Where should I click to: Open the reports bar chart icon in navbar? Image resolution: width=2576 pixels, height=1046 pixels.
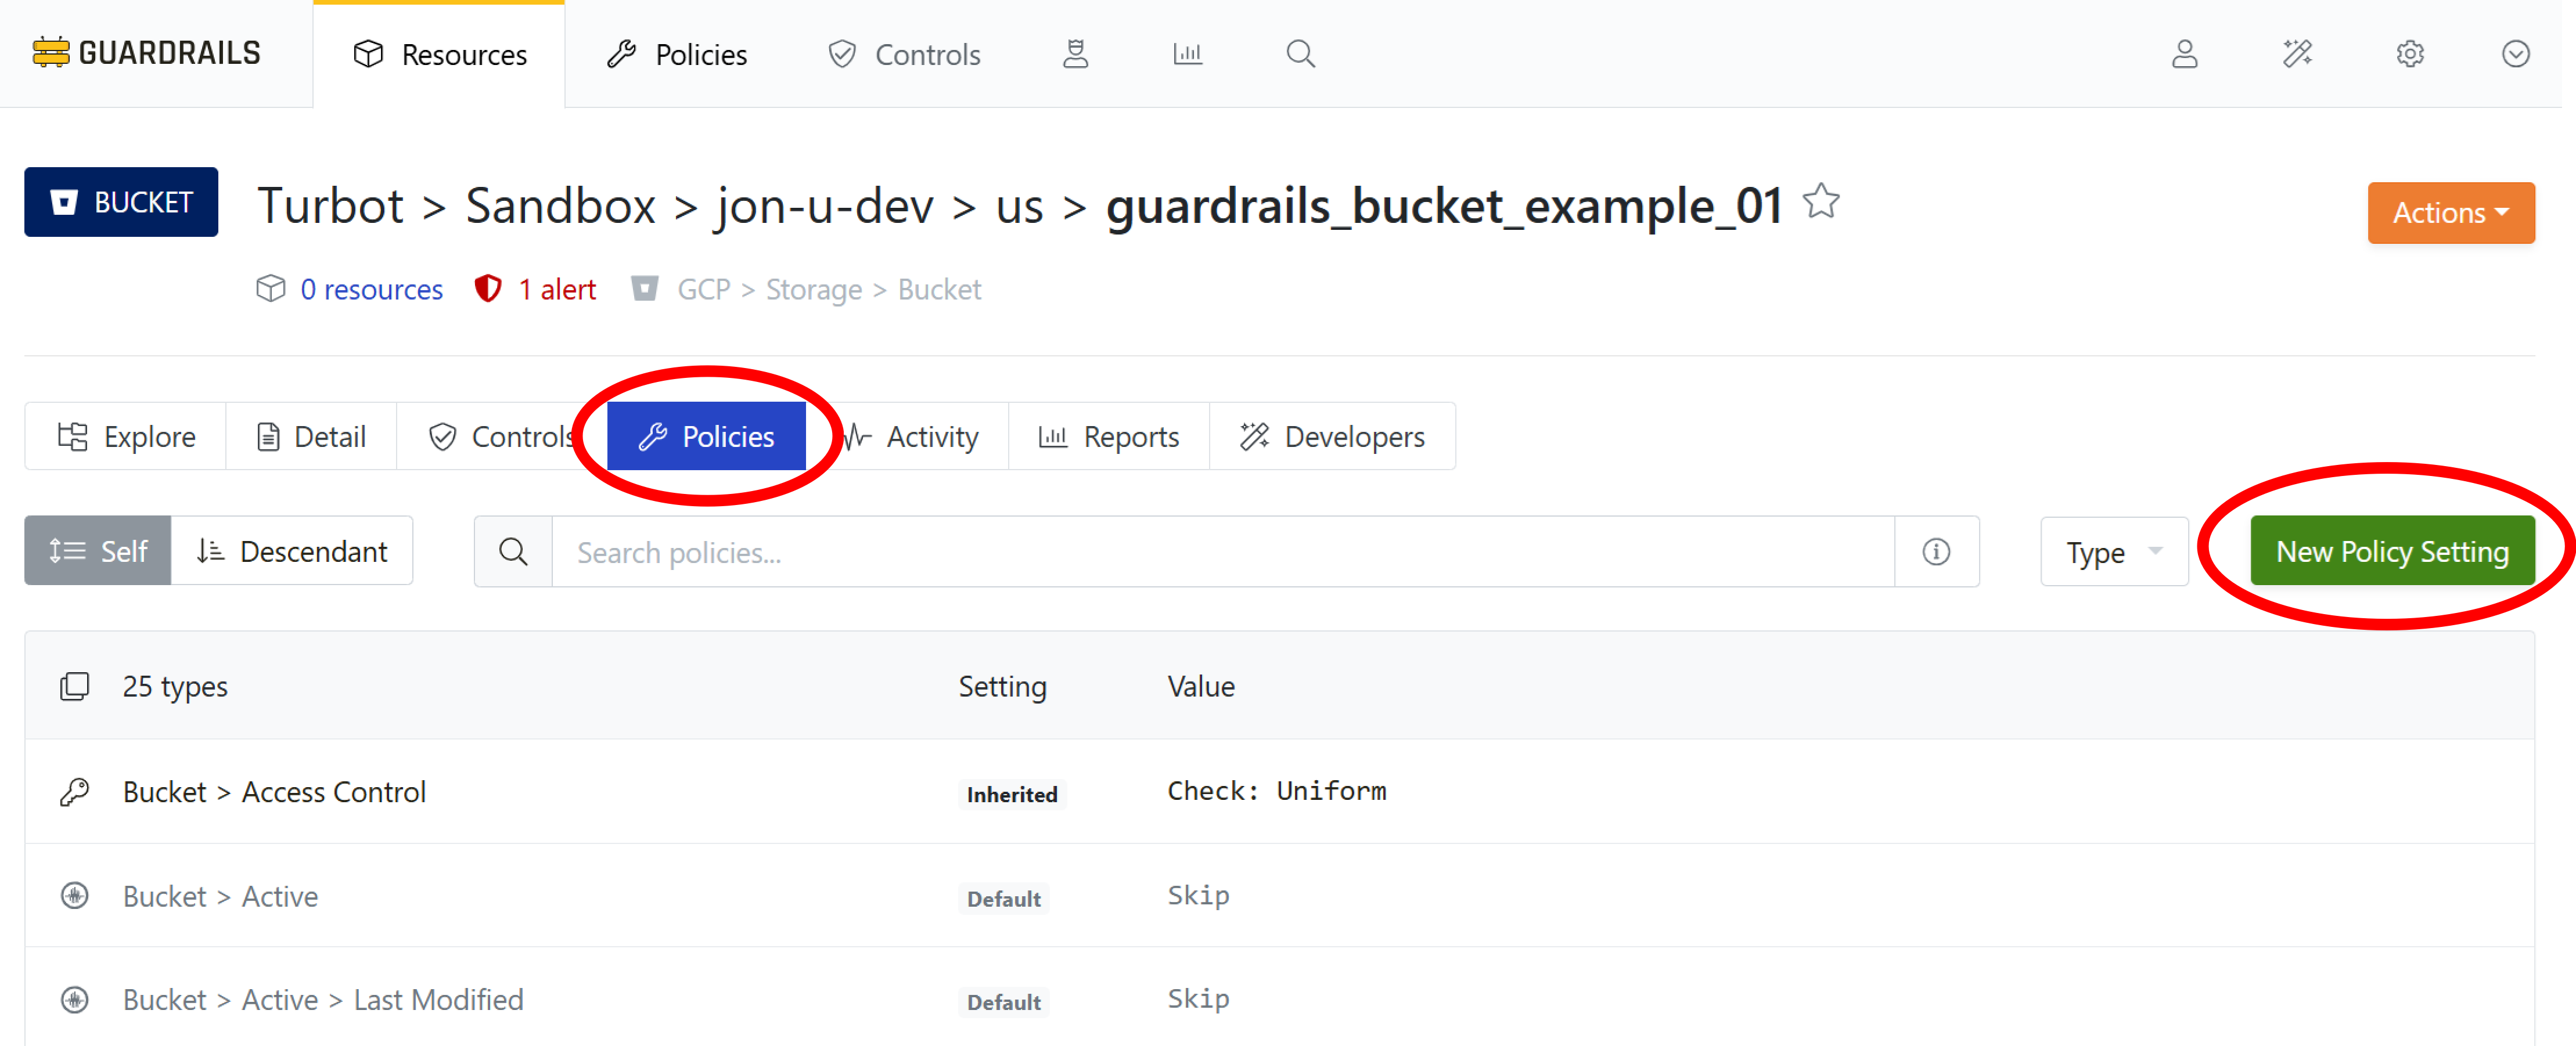tap(1187, 54)
